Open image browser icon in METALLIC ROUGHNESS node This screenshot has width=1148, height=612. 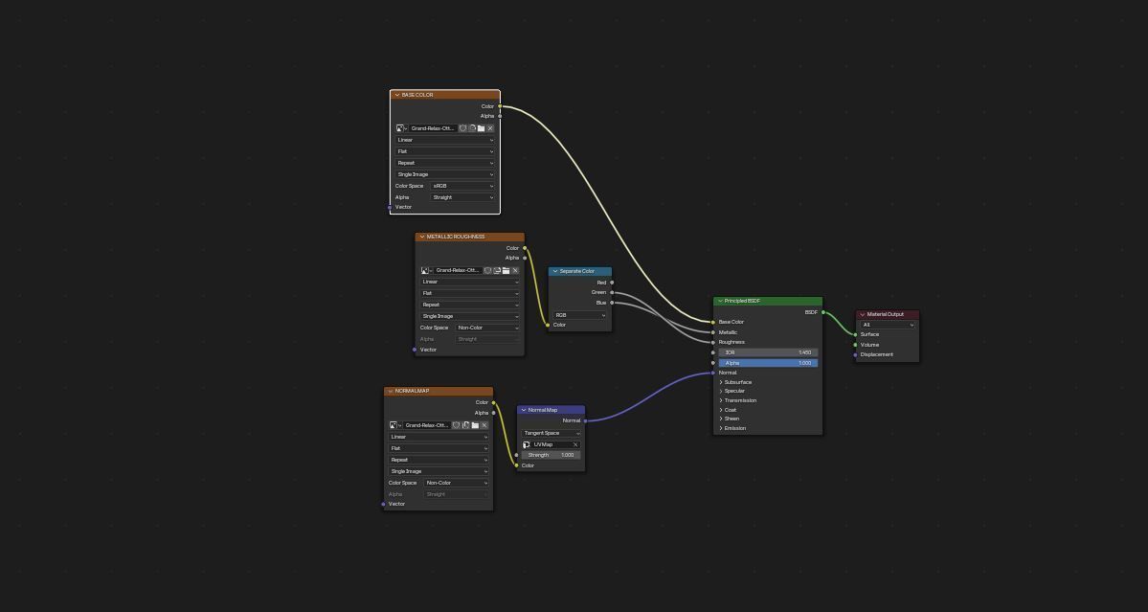(x=426, y=270)
